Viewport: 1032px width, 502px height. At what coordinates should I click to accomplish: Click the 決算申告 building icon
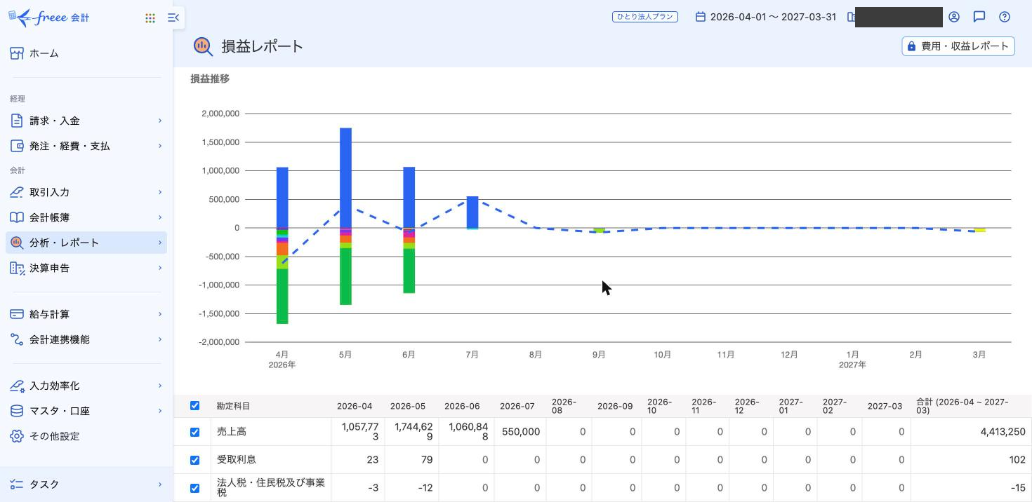pos(17,268)
